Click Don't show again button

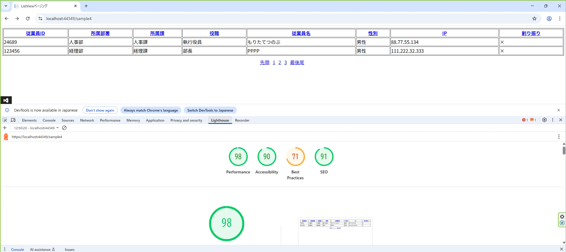tap(100, 110)
